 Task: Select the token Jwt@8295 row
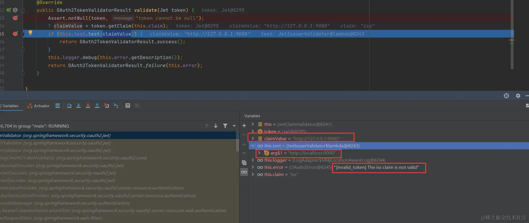[389, 131]
